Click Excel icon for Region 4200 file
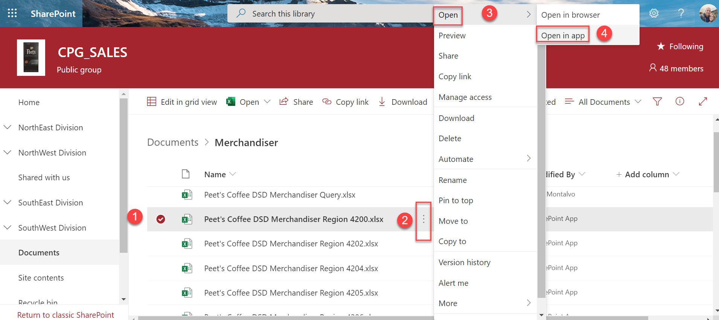The width and height of the screenshot is (719, 320). (187, 219)
